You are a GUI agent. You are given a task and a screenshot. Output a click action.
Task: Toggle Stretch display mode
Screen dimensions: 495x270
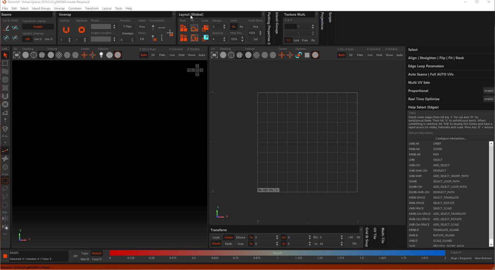tap(97, 253)
